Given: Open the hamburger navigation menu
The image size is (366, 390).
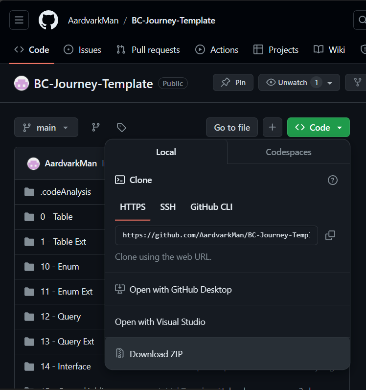Looking at the screenshot, I should 19,20.
